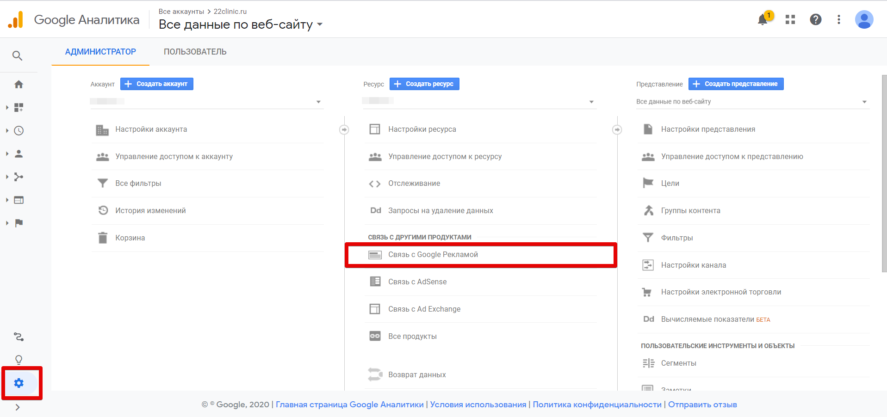Click the code brackets icon beside Отслеживание
This screenshot has width=887, height=417.
pyautogui.click(x=375, y=184)
